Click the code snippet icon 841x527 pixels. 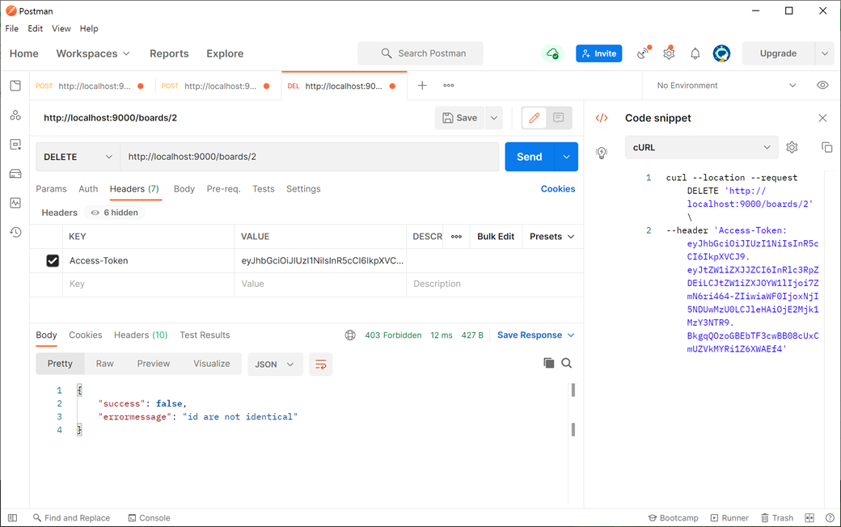(x=602, y=118)
